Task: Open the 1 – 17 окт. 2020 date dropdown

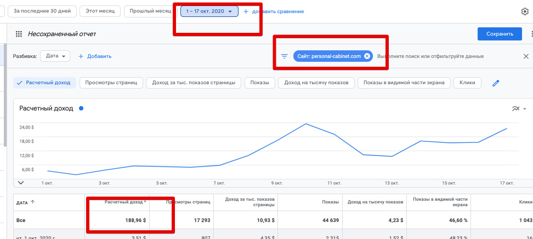Action: point(209,11)
